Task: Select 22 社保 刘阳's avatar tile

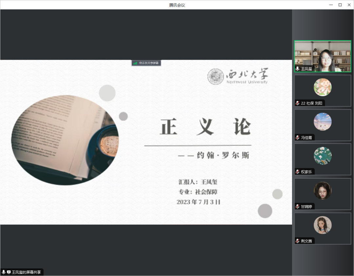Action: tap(323, 87)
